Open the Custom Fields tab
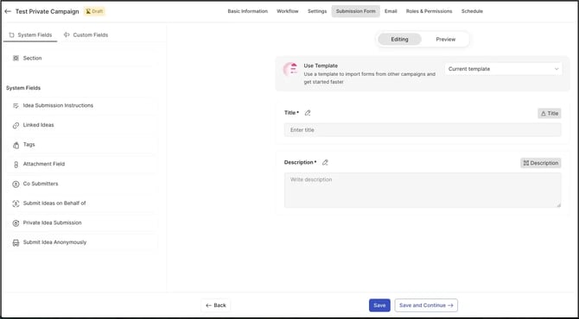This screenshot has width=579, height=319. click(86, 35)
